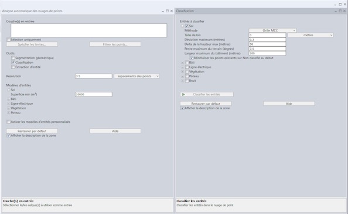
Task: Click the Superficie min input field
Action: [x=94, y=94]
